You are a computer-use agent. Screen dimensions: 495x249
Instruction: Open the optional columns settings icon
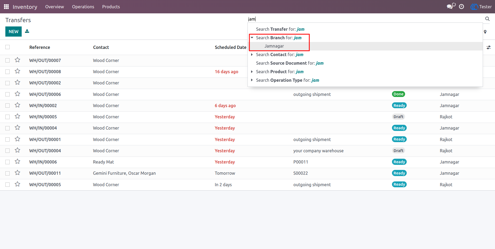click(x=489, y=47)
